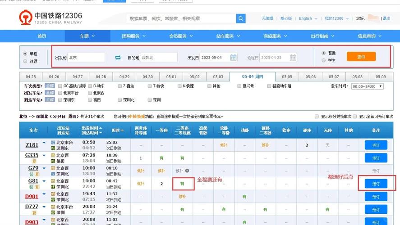Open the English language dropdown
This screenshot has height=225, width=400.
308,18
